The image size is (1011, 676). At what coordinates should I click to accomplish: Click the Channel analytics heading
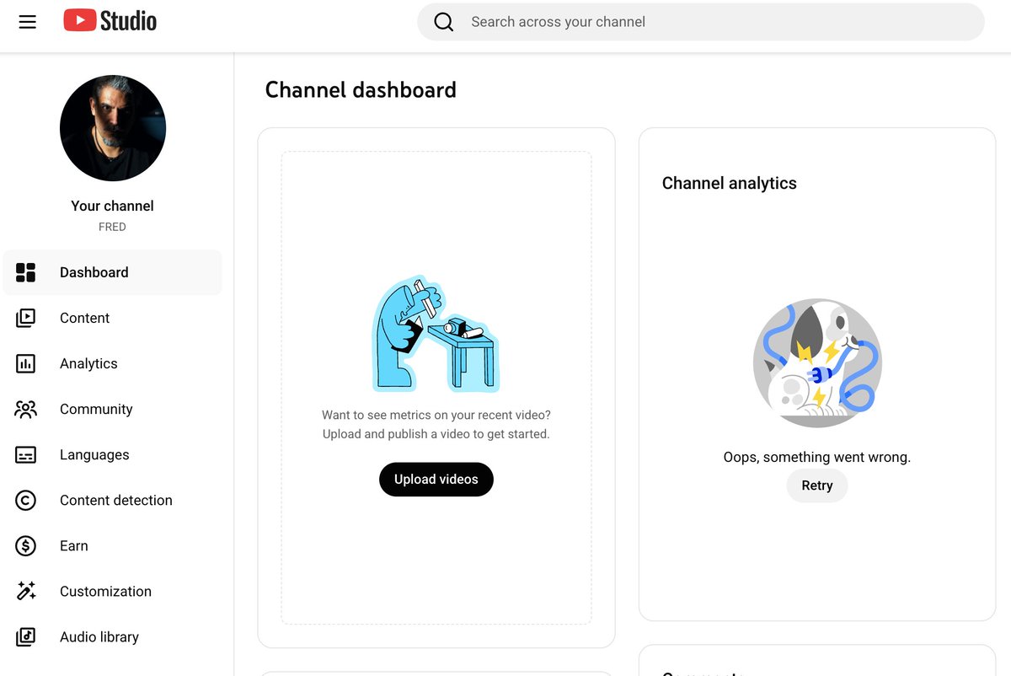coord(730,183)
